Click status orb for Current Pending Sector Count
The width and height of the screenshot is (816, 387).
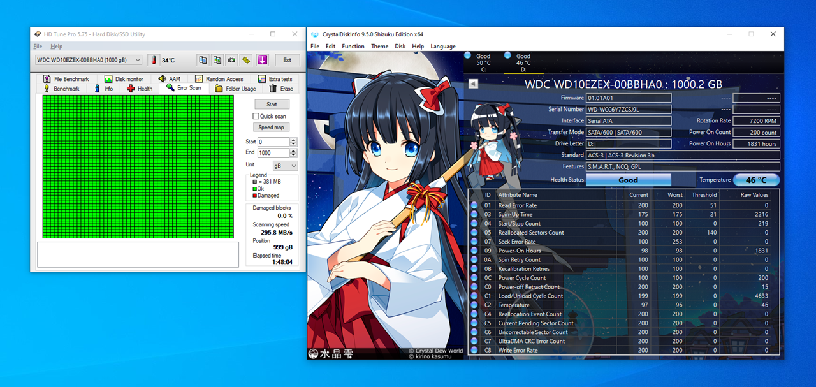point(474,323)
